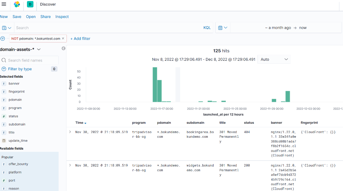Image resolution: width=343 pixels, height=191 pixels.
Task: Select the update_time date type icon
Action: pos(4,141)
